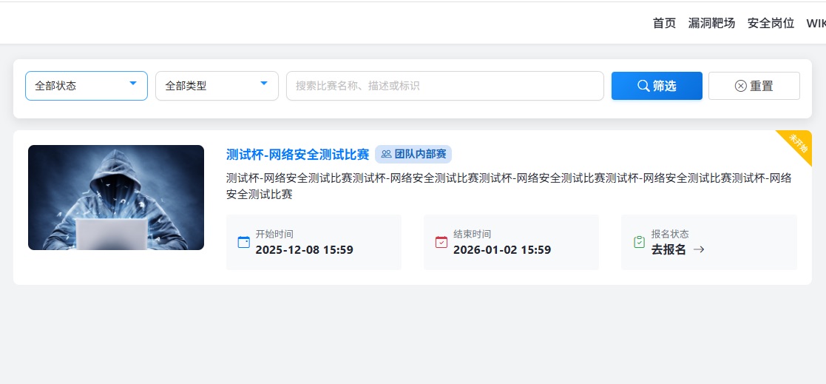Click the green clipboard icon beside 报名状态
Screen dimensions: 826x384
tap(639, 242)
